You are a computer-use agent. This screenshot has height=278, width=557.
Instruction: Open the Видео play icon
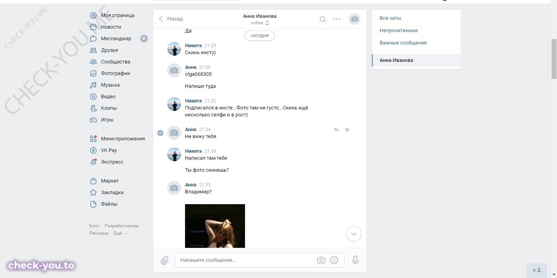coord(93,97)
